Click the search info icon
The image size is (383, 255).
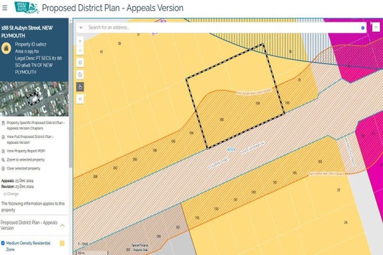pos(363,28)
